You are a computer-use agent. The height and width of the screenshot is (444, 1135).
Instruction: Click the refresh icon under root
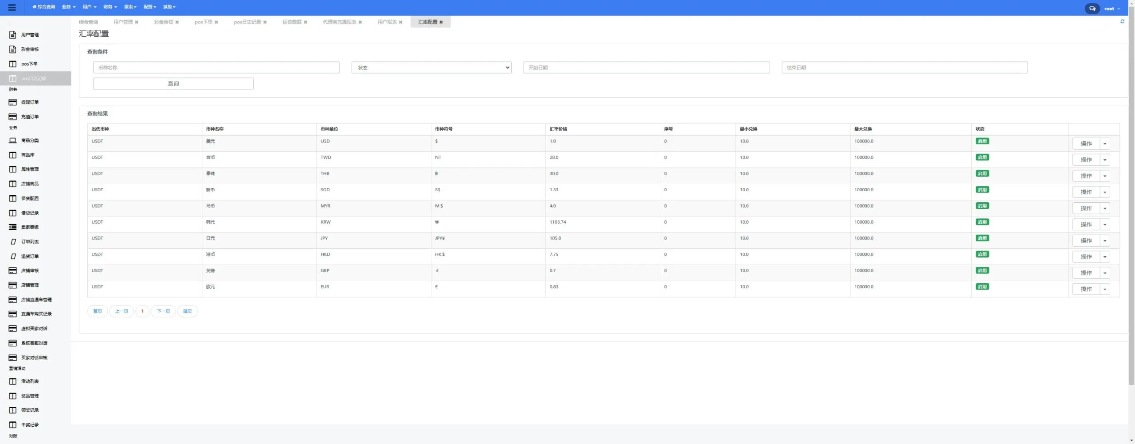tap(1122, 21)
